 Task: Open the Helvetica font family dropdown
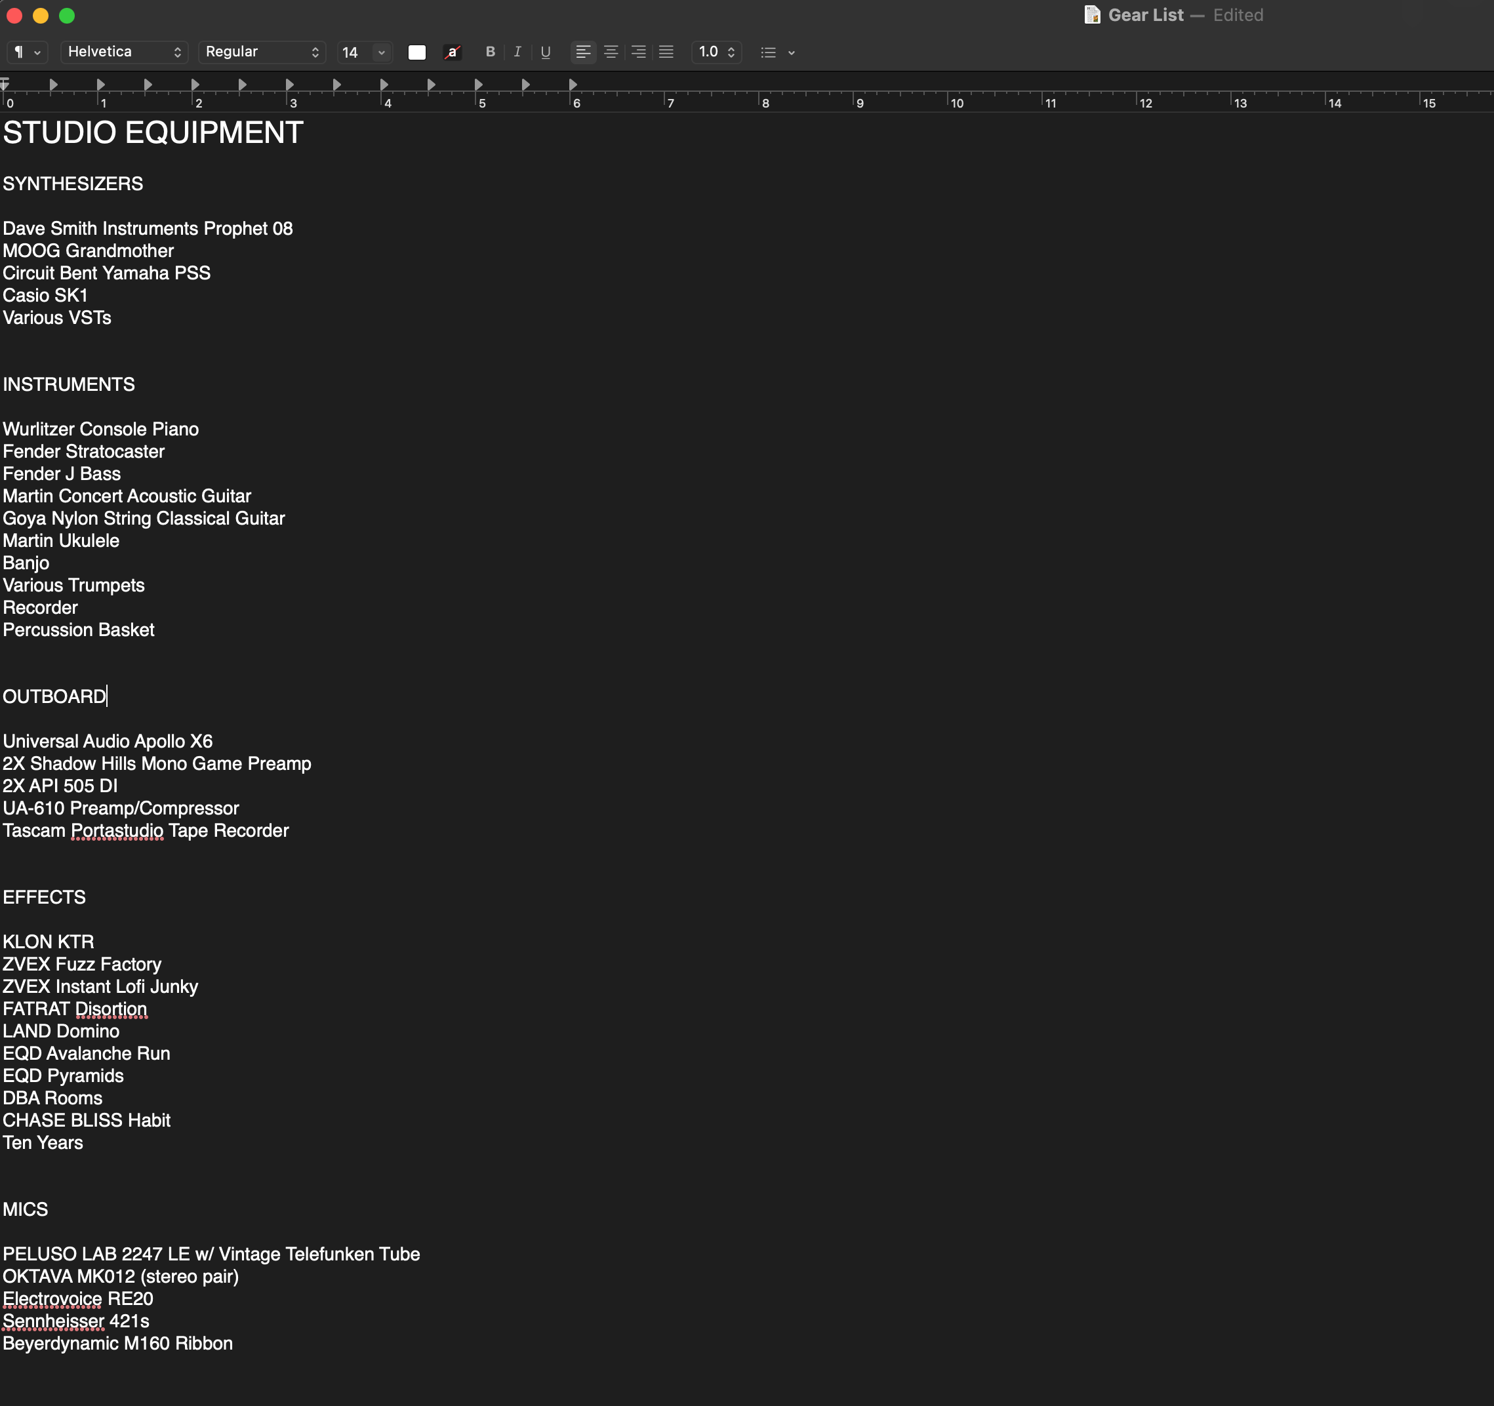pos(124,52)
